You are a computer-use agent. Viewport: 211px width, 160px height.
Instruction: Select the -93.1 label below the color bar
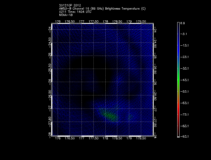coord(185,136)
